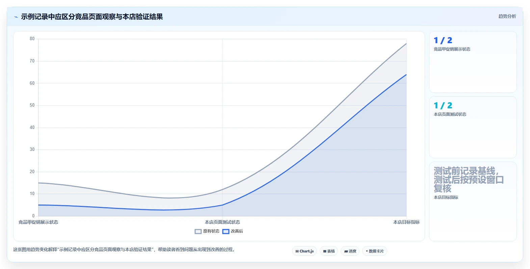Open the 本店页面测试状态 1 / 2 card
Image resolution: width=530 pixels, height=269 pixels.
[x=473, y=127]
